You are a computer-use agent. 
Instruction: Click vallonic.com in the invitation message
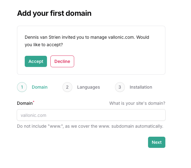tap(121, 37)
